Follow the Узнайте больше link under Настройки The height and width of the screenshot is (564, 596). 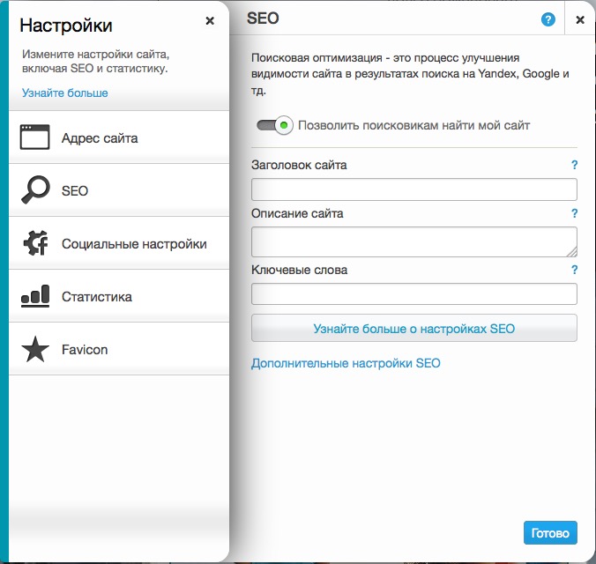coord(65,93)
